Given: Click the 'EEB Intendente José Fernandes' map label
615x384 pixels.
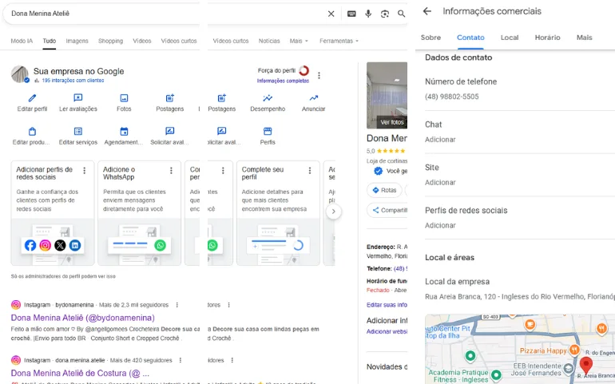Looking at the screenshot, I should [537, 369].
